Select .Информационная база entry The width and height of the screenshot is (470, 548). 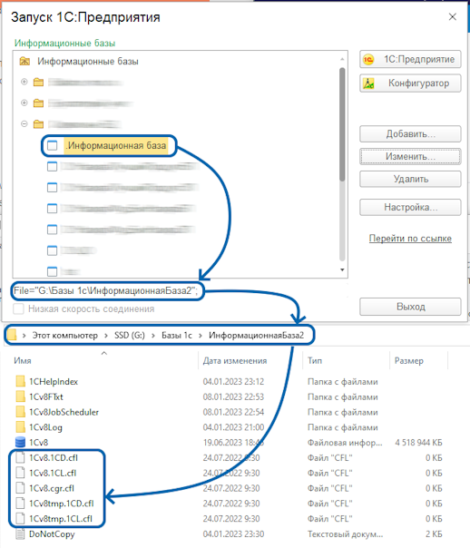[115, 145]
